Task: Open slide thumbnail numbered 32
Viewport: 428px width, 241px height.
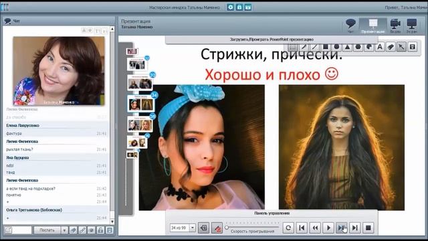Action: 137,64
